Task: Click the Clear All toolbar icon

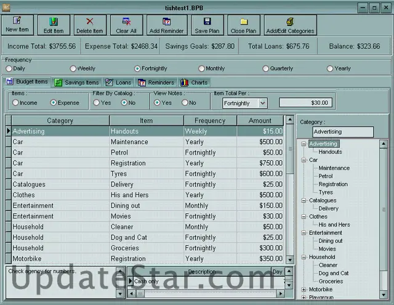Action: tap(126, 22)
